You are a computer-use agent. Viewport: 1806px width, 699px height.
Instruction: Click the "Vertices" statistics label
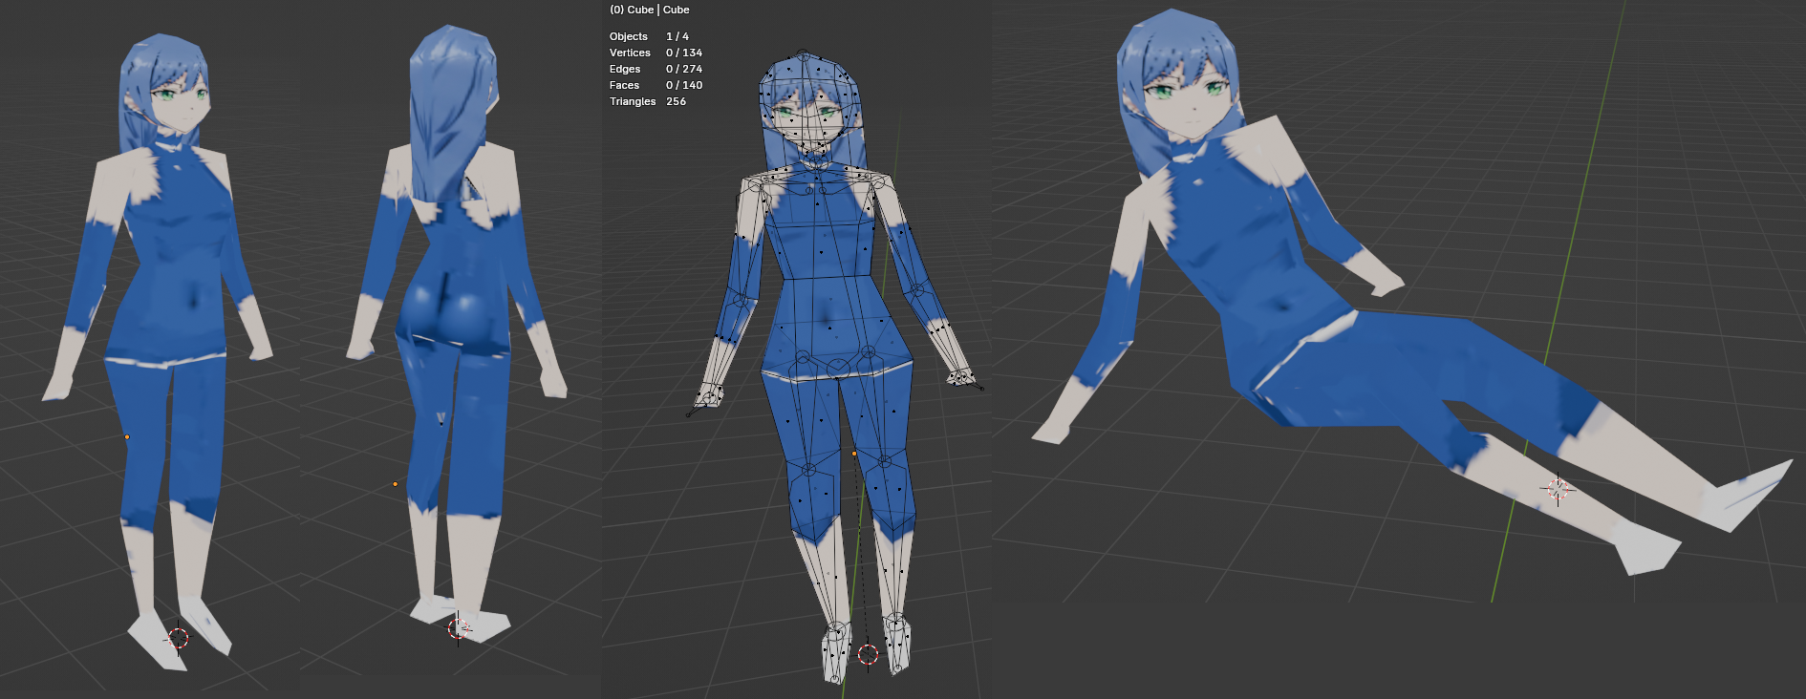[630, 53]
